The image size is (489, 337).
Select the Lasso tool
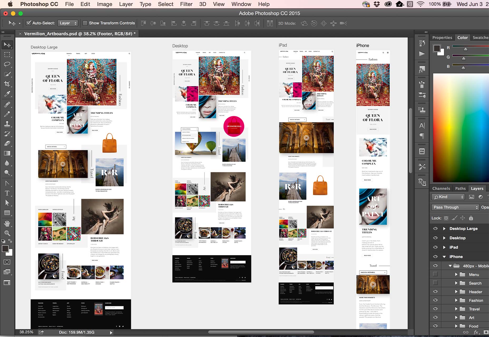[7, 65]
